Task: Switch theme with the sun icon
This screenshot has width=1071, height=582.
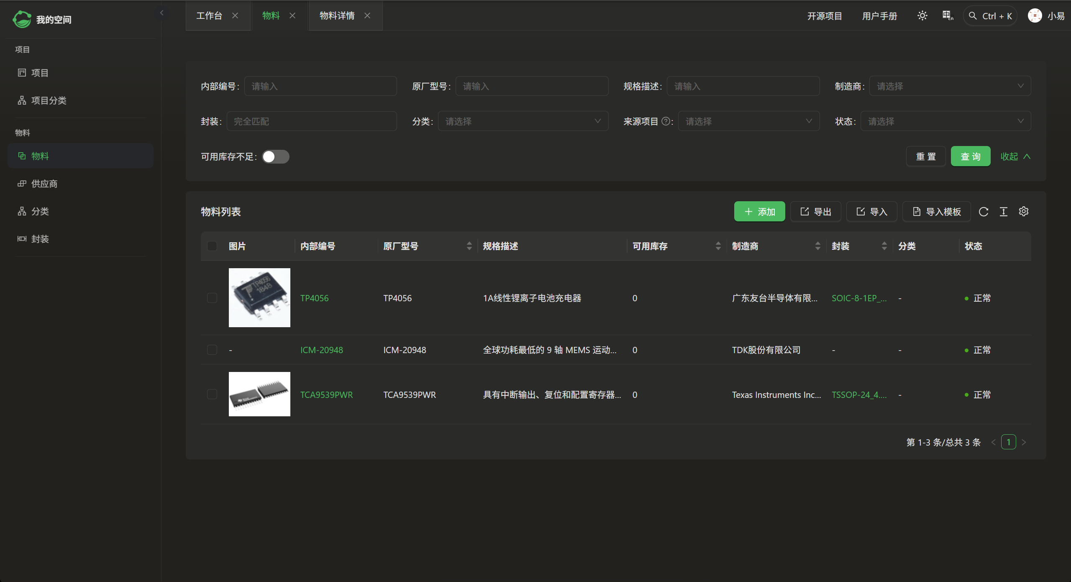Action: pos(922,16)
